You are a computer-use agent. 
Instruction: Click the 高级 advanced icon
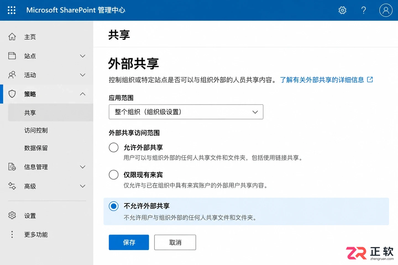point(12,186)
